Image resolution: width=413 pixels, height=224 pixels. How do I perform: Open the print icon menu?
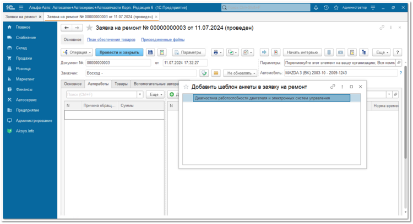(x=218, y=52)
